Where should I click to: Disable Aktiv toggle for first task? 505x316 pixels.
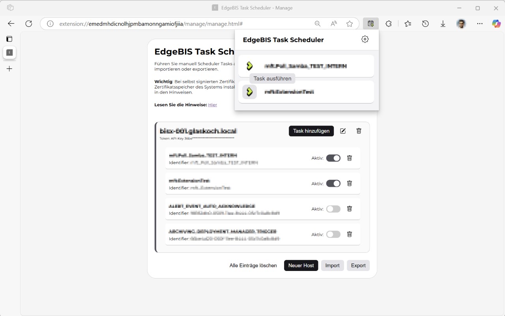point(333,158)
